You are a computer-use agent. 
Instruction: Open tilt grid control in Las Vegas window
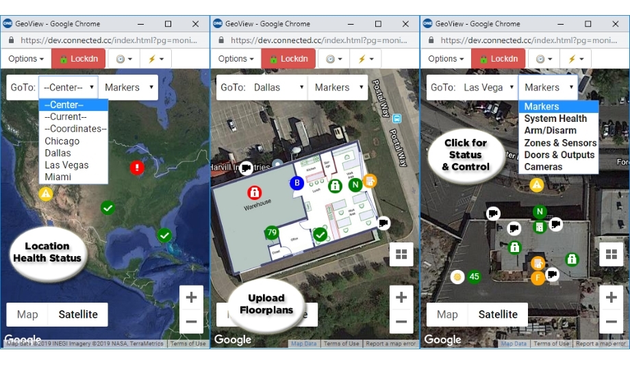(611, 254)
